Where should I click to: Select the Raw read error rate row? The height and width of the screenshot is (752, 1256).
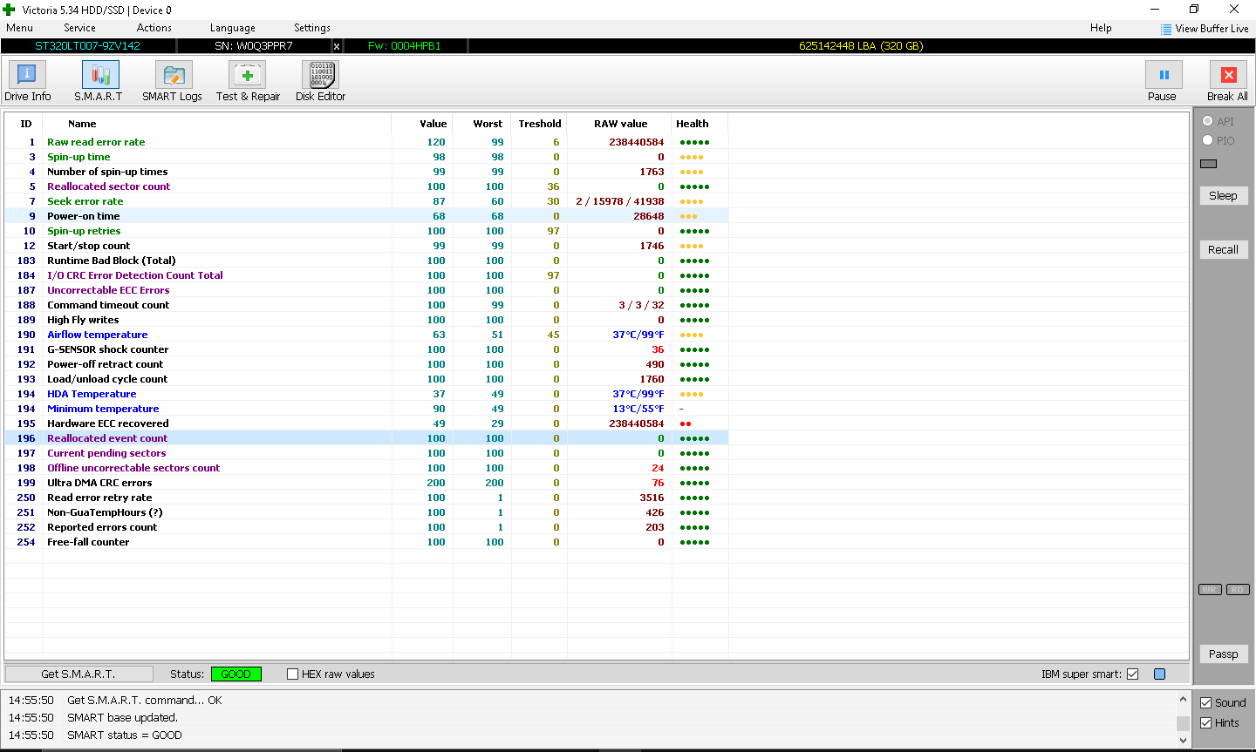click(366, 142)
